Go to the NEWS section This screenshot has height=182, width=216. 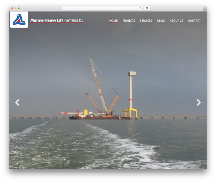tap(161, 21)
